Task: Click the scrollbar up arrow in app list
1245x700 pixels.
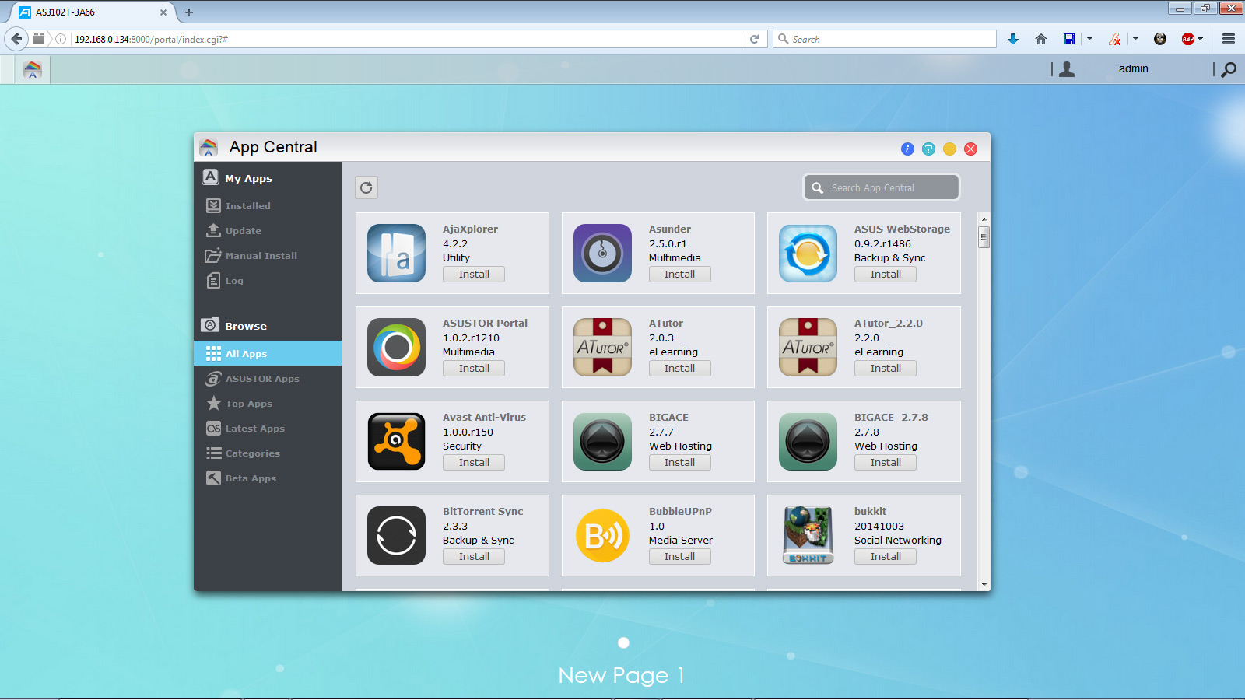Action: [x=984, y=219]
